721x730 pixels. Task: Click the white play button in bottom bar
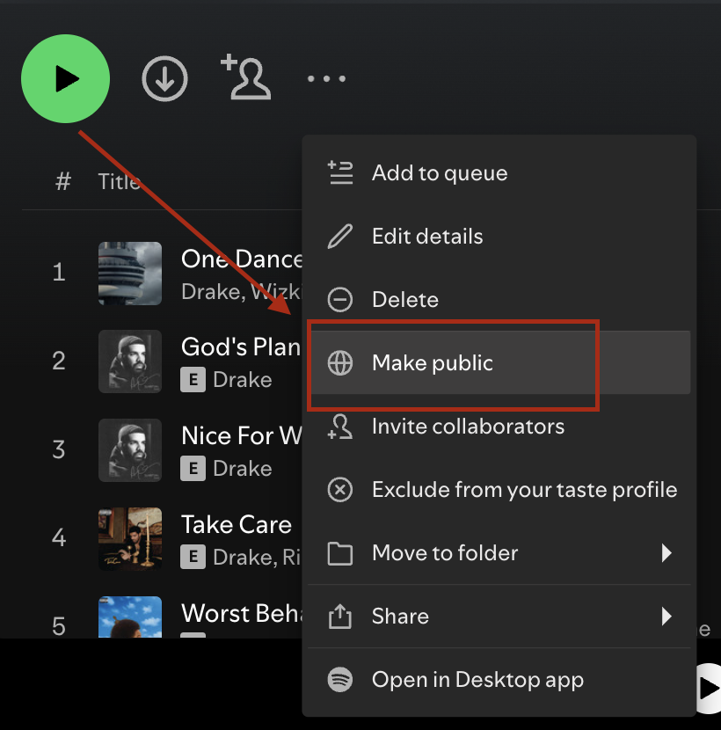click(709, 689)
